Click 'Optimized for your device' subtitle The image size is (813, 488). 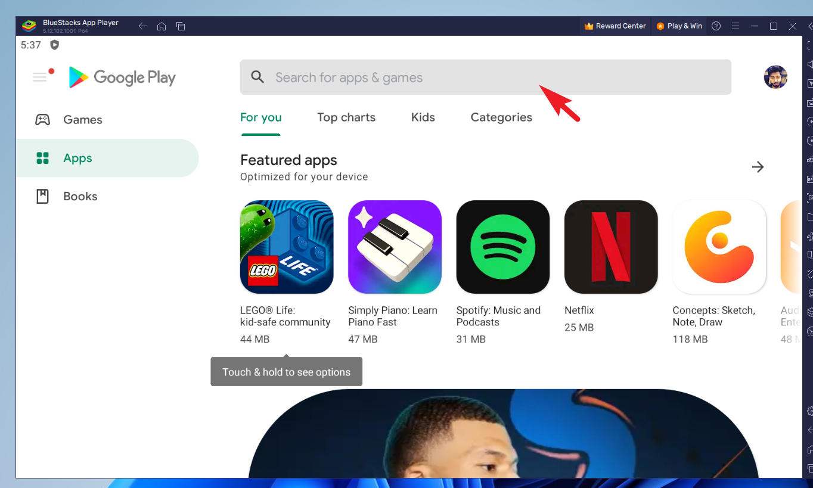[x=304, y=177]
